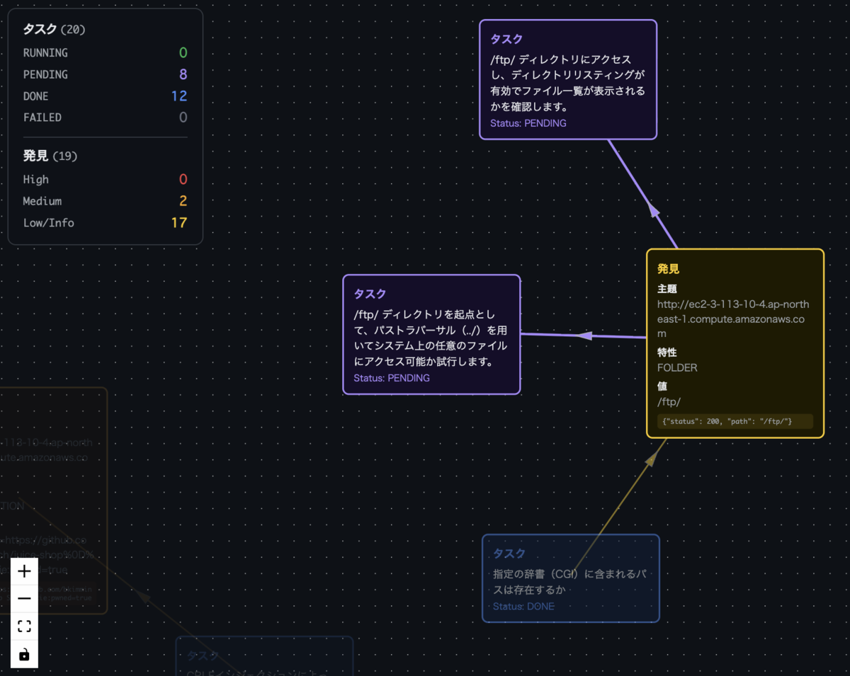850x676 pixels.
Task: Click the RUNNING count row
Action: point(105,53)
